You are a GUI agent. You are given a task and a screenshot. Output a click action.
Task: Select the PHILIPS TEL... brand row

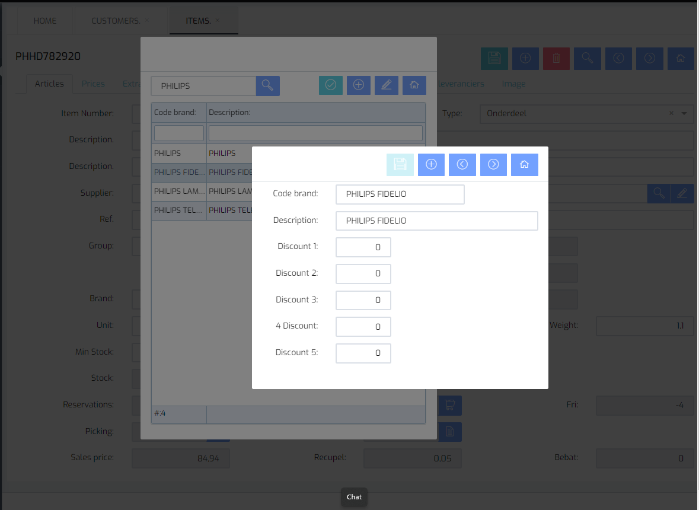point(202,211)
